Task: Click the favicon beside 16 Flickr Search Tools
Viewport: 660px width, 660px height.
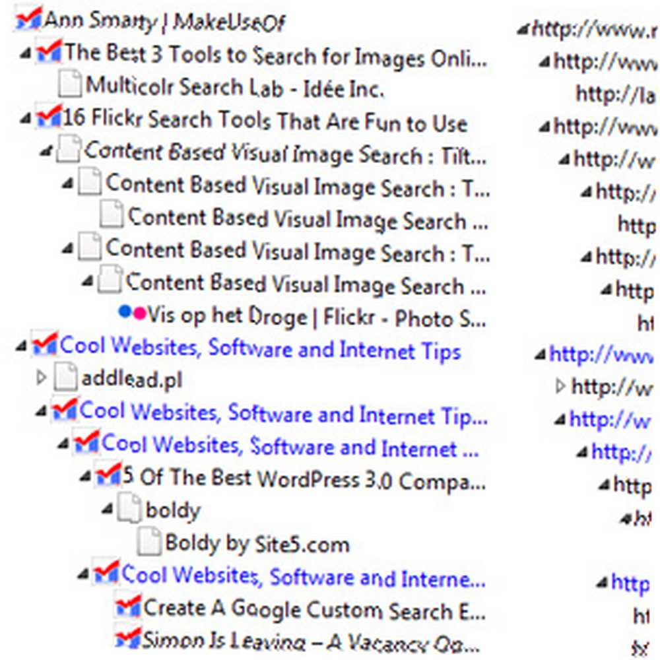Action: tap(49, 115)
